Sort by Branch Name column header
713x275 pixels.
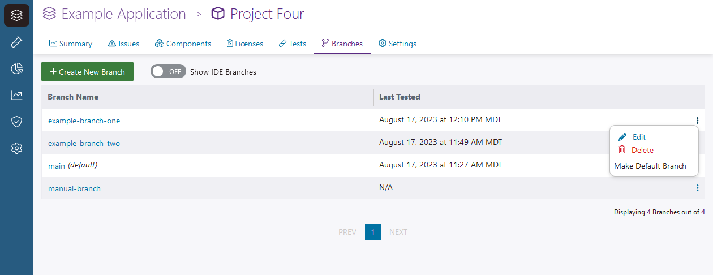coord(73,97)
